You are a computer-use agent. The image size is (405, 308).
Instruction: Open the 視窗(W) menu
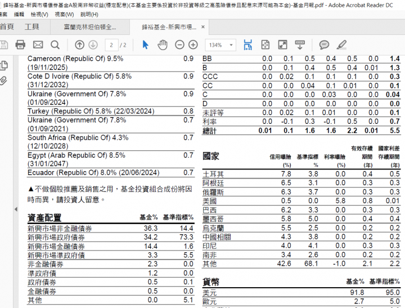(x=64, y=15)
